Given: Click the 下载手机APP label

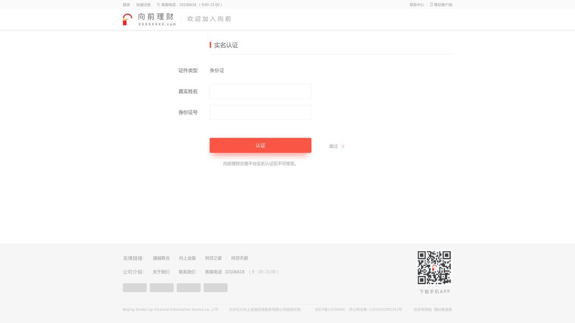Looking at the screenshot, I should tap(434, 291).
